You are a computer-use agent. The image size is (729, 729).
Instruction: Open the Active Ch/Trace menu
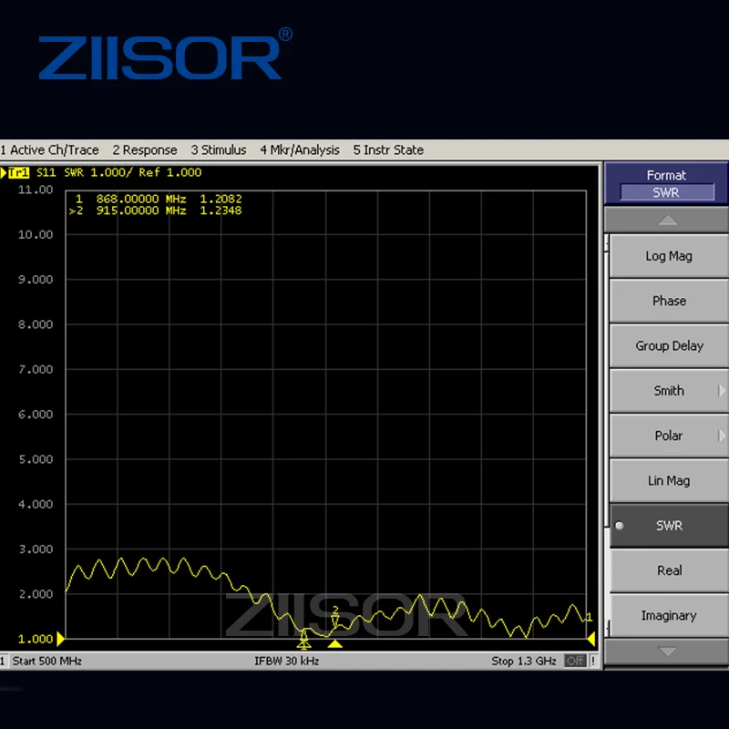point(50,150)
